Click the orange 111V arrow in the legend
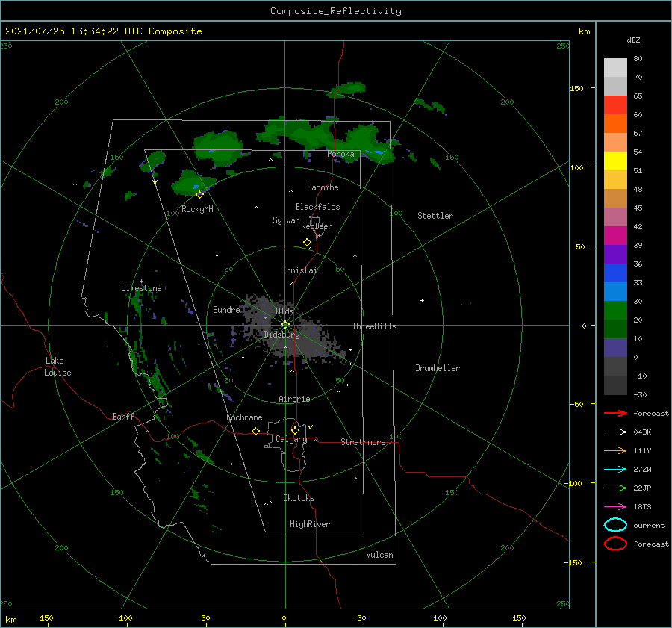This screenshot has width=672, height=628. click(615, 450)
